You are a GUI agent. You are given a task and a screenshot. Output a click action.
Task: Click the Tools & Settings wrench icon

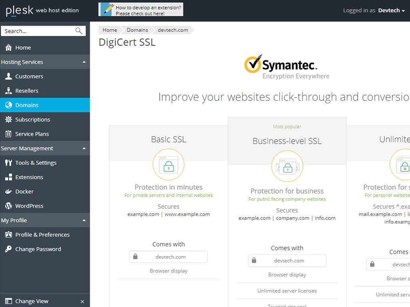tap(8, 163)
